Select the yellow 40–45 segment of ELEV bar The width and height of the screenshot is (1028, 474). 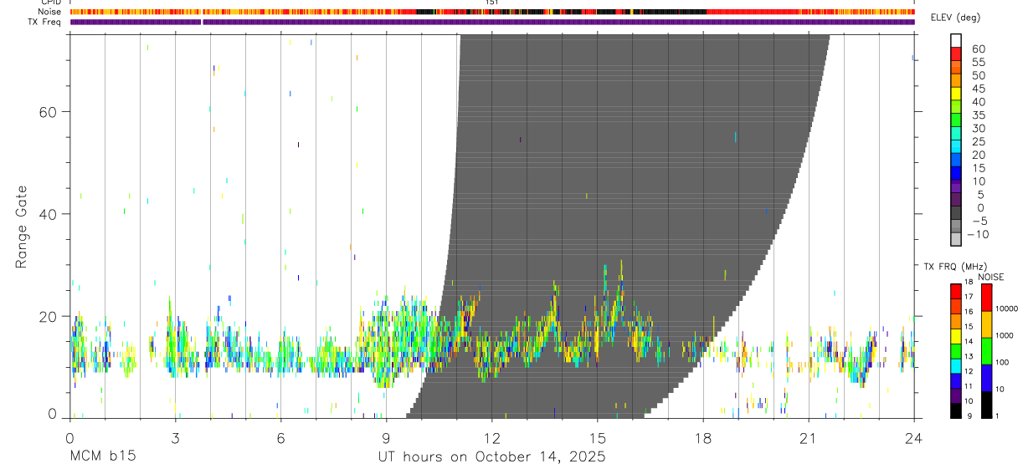956,94
